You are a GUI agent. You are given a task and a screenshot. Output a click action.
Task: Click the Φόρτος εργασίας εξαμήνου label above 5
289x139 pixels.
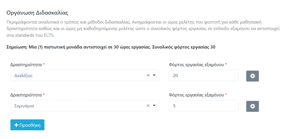pyautogui.click(x=196, y=95)
